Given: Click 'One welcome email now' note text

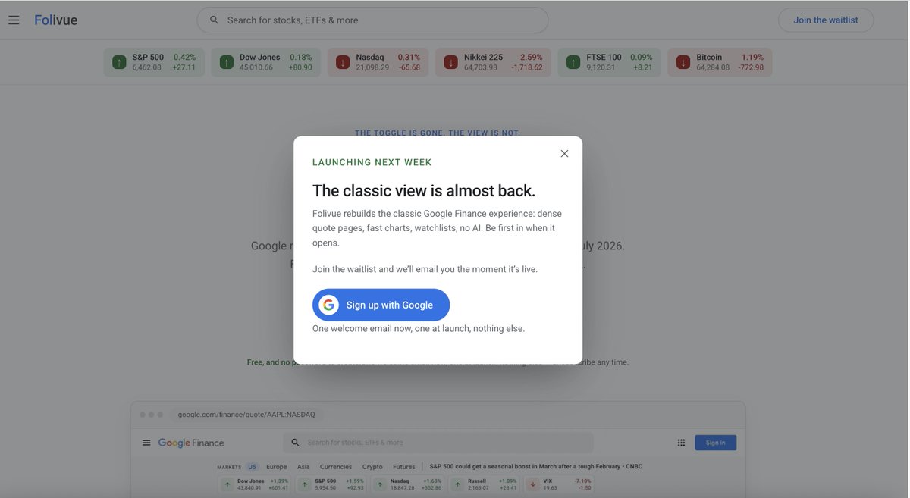Looking at the screenshot, I should (419, 328).
